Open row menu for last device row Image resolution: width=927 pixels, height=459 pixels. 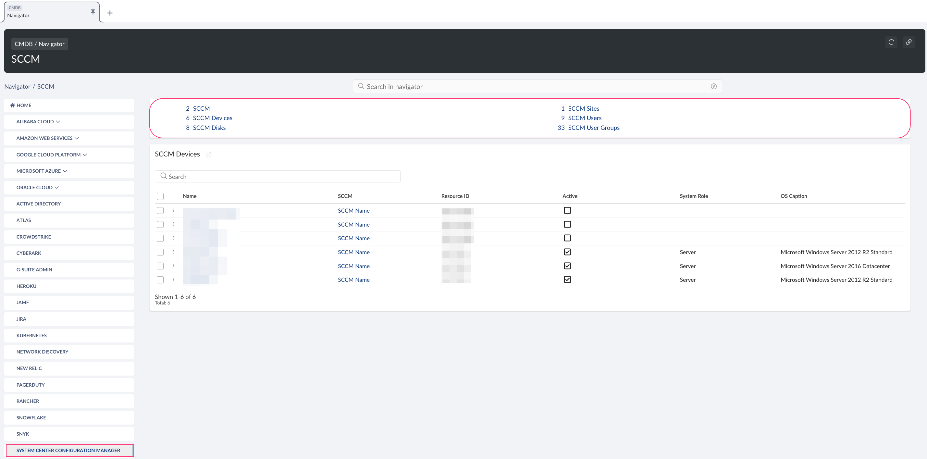pos(173,280)
